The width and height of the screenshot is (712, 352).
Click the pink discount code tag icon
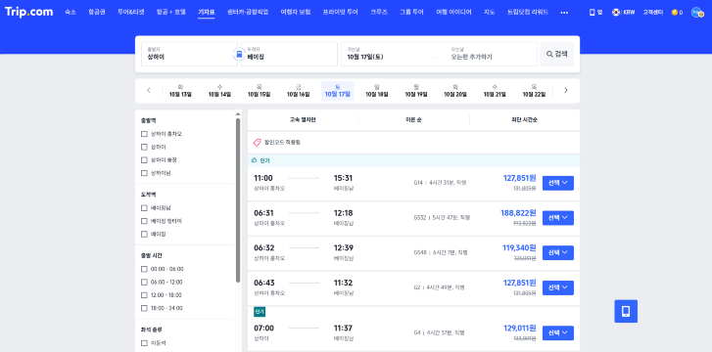(257, 143)
